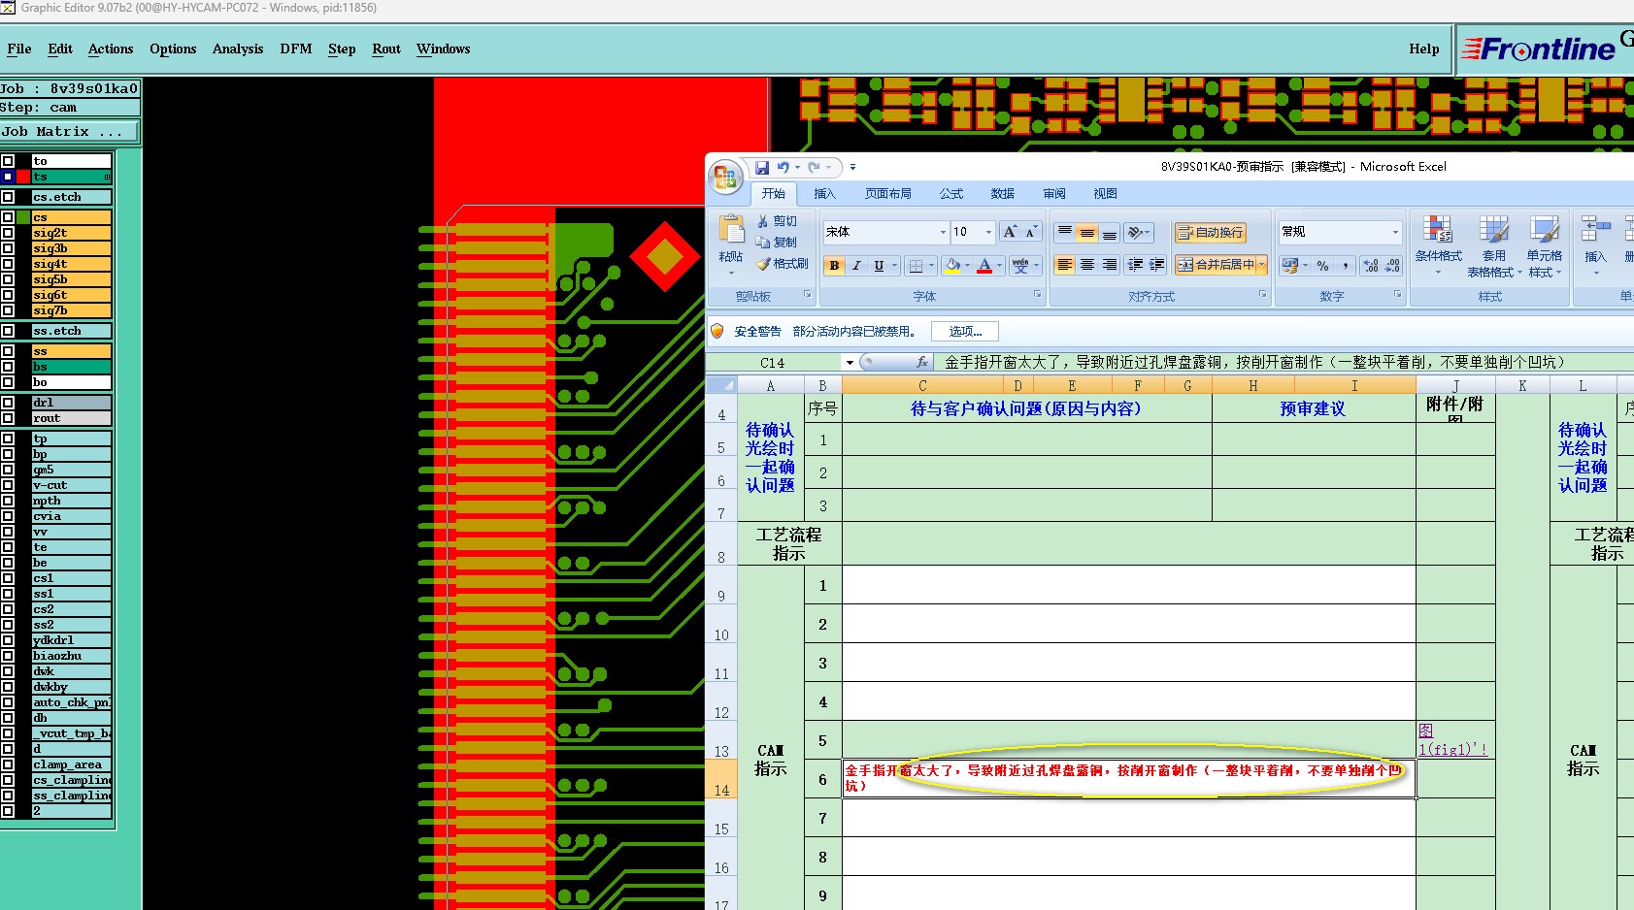Save the workbook from Quick Access Toolbar

(x=762, y=168)
